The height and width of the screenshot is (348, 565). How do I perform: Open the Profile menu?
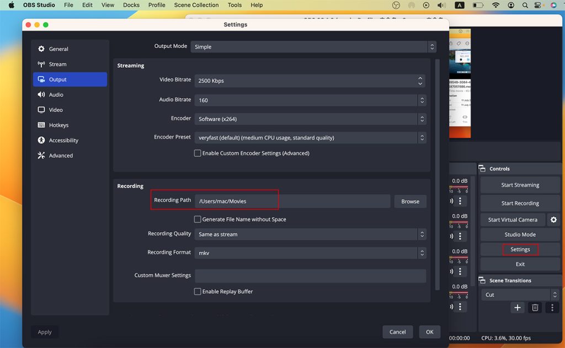pyautogui.click(x=157, y=5)
